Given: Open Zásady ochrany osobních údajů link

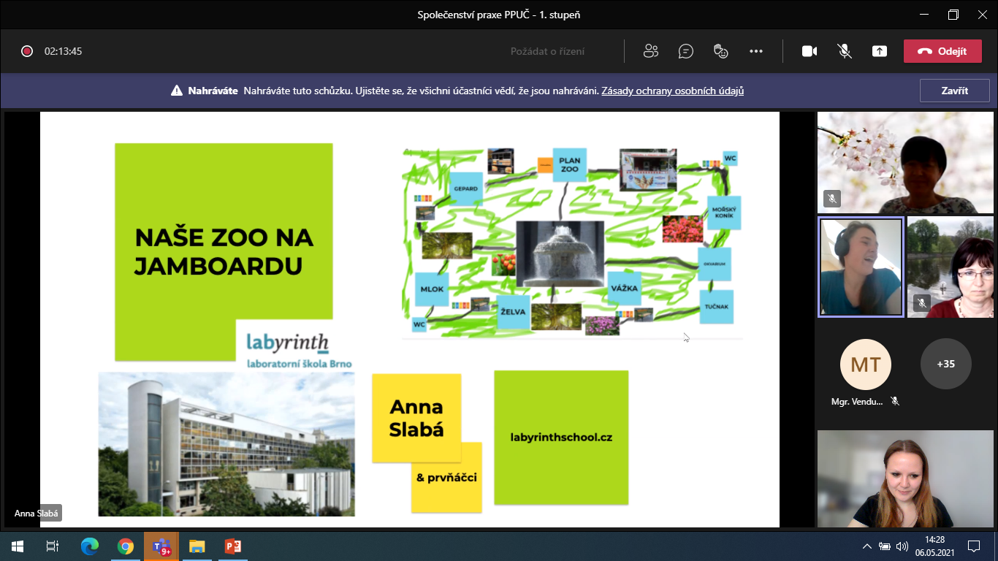Looking at the screenshot, I should 672,91.
